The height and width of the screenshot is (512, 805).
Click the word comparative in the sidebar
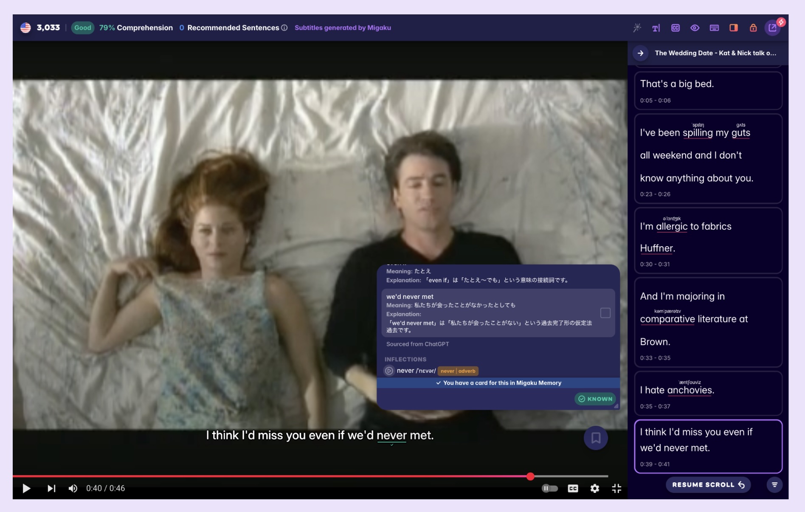667,319
